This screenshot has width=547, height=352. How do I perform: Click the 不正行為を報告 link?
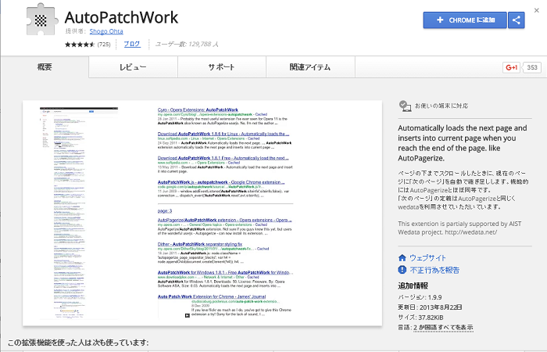pos(434,270)
